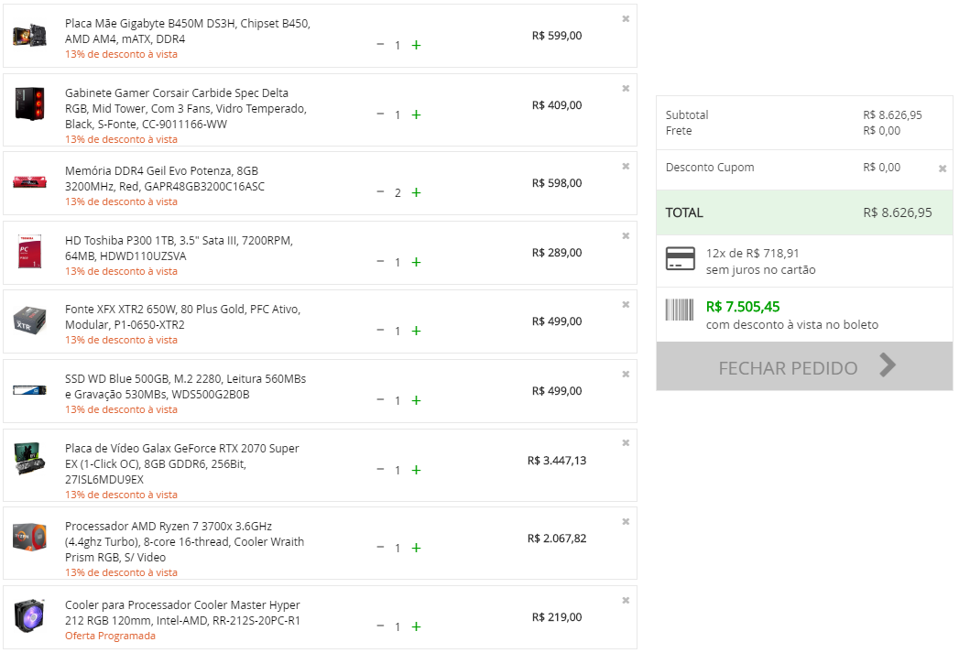Increase quantity of SSD WD Blue
This screenshot has height=653, width=959.
point(417,400)
